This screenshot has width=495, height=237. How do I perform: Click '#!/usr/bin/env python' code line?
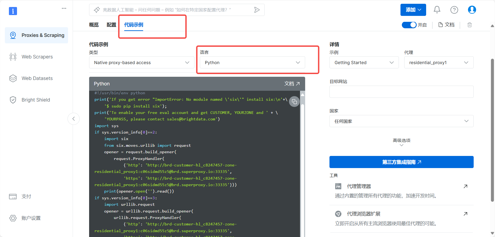point(120,93)
